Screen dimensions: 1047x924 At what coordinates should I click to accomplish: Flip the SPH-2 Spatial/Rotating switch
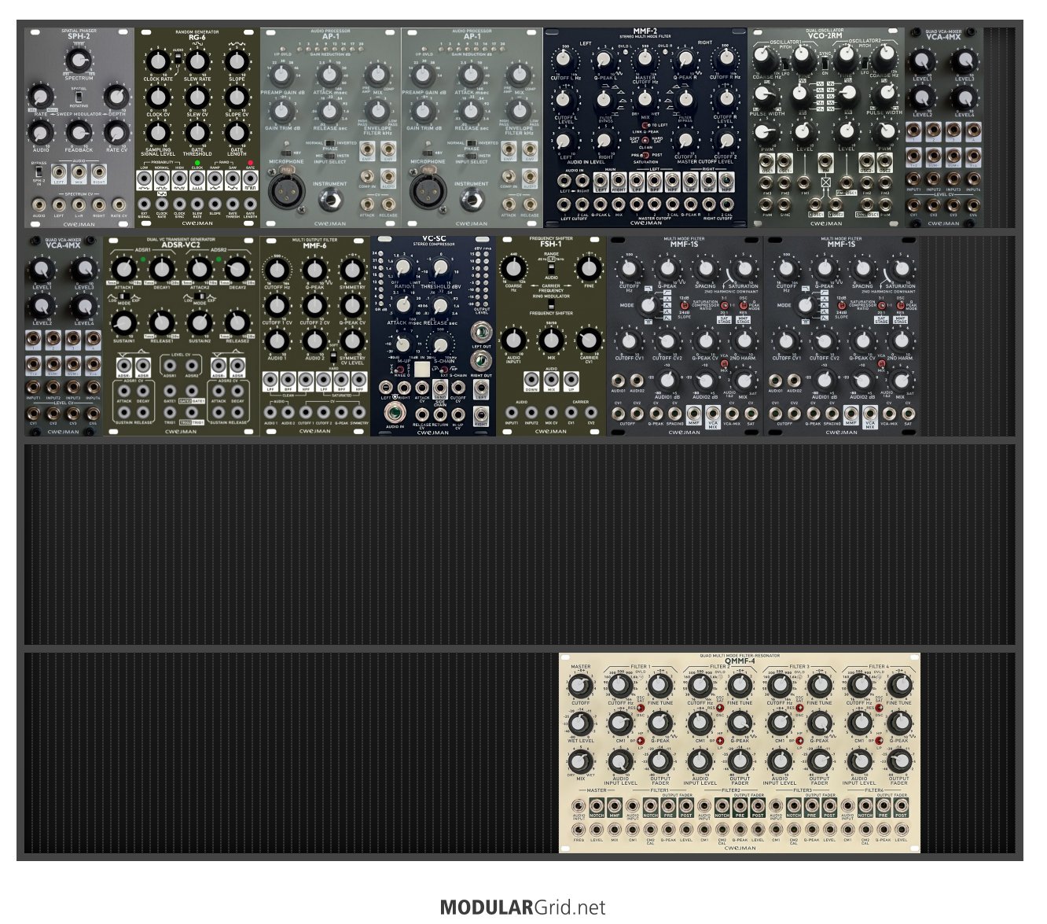[79, 96]
